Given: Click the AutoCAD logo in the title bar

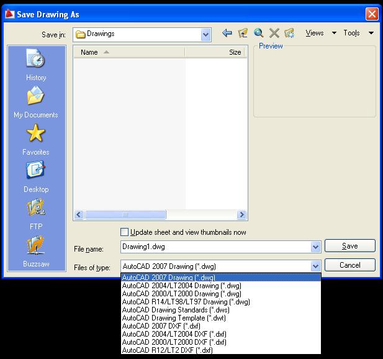Looking at the screenshot, I should [10, 14].
